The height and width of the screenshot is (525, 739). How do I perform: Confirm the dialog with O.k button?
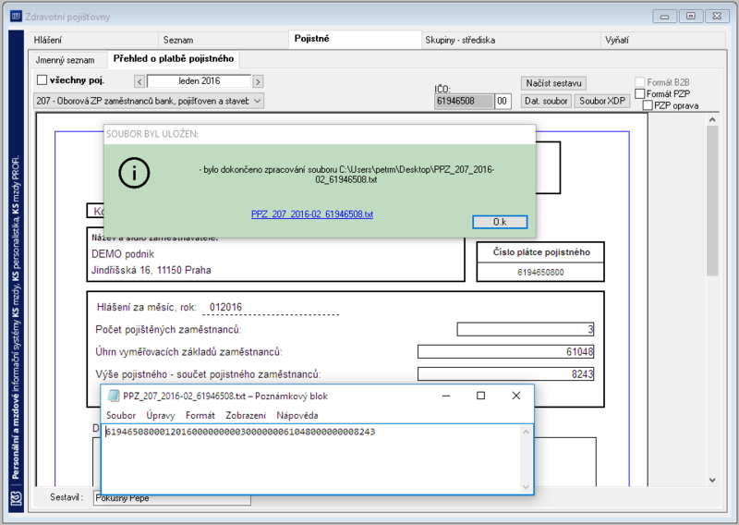point(500,222)
